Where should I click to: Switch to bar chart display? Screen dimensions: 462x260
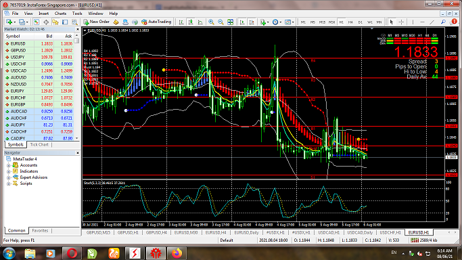[181, 22]
